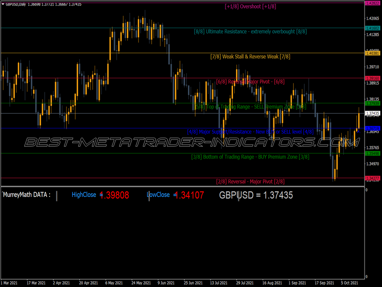Click the 24 May 2021 date on time axis
The width and height of the screenshot is (382, 287).
coord(141,283)
